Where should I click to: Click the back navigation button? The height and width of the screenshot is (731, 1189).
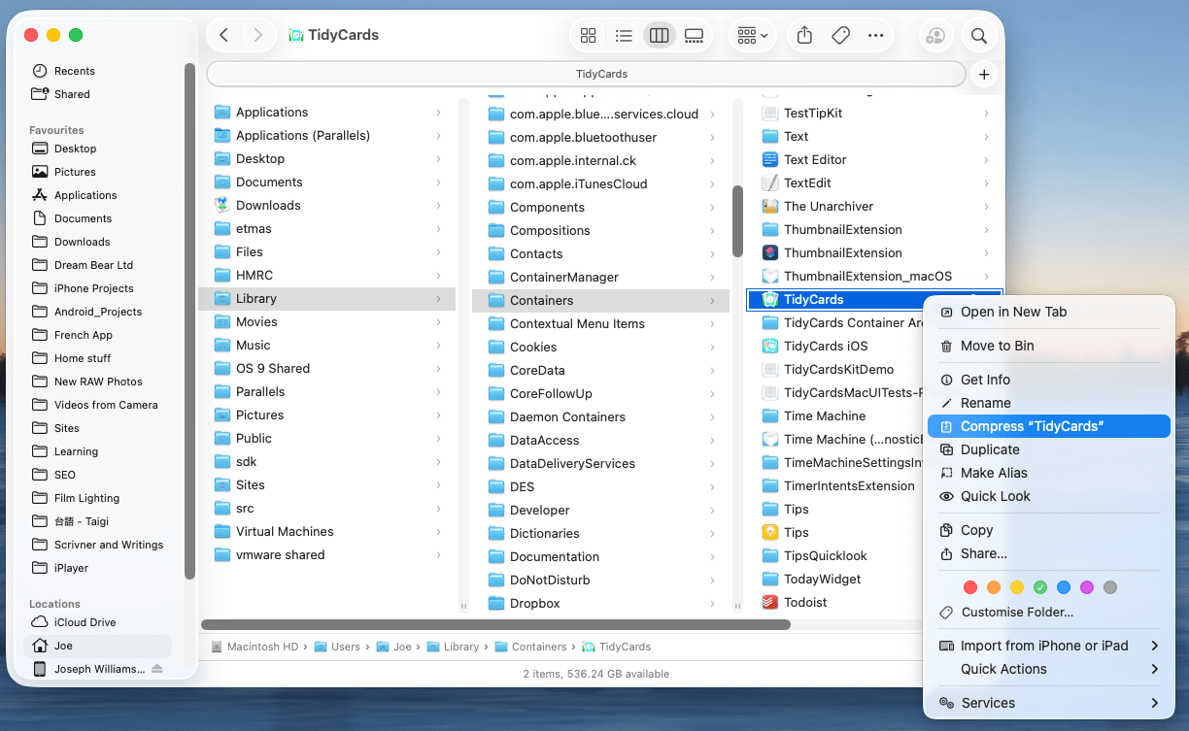tap(223, 35)
